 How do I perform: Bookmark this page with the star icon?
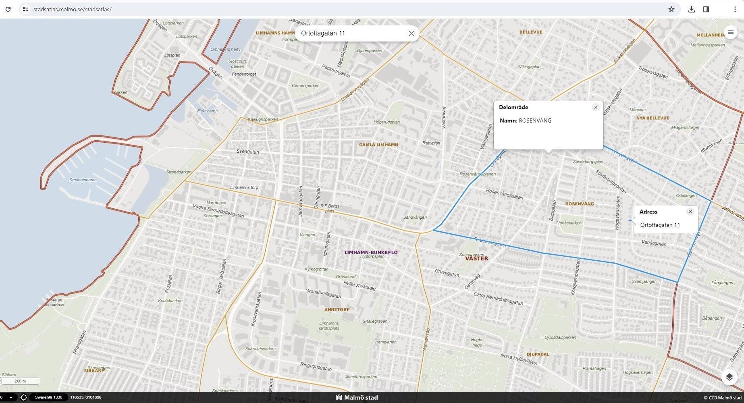671,9
